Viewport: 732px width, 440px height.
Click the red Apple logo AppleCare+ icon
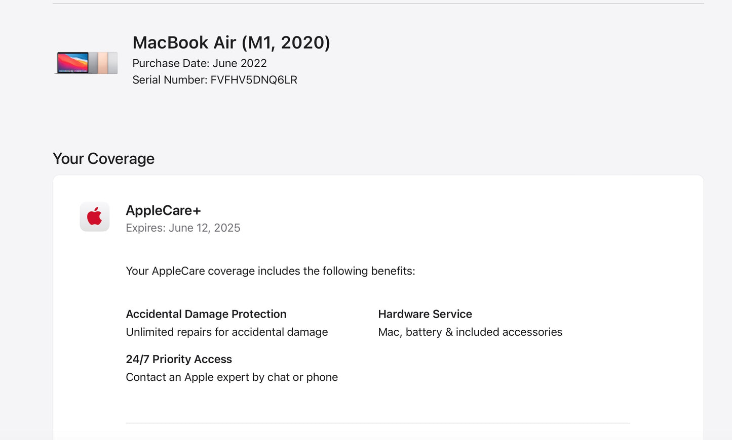95,217
